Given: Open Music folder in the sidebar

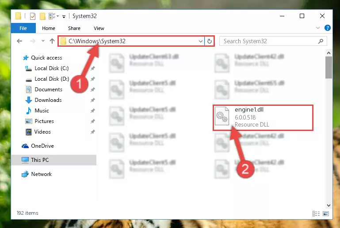Looking at the screenshot, I should tap(42, 111).
